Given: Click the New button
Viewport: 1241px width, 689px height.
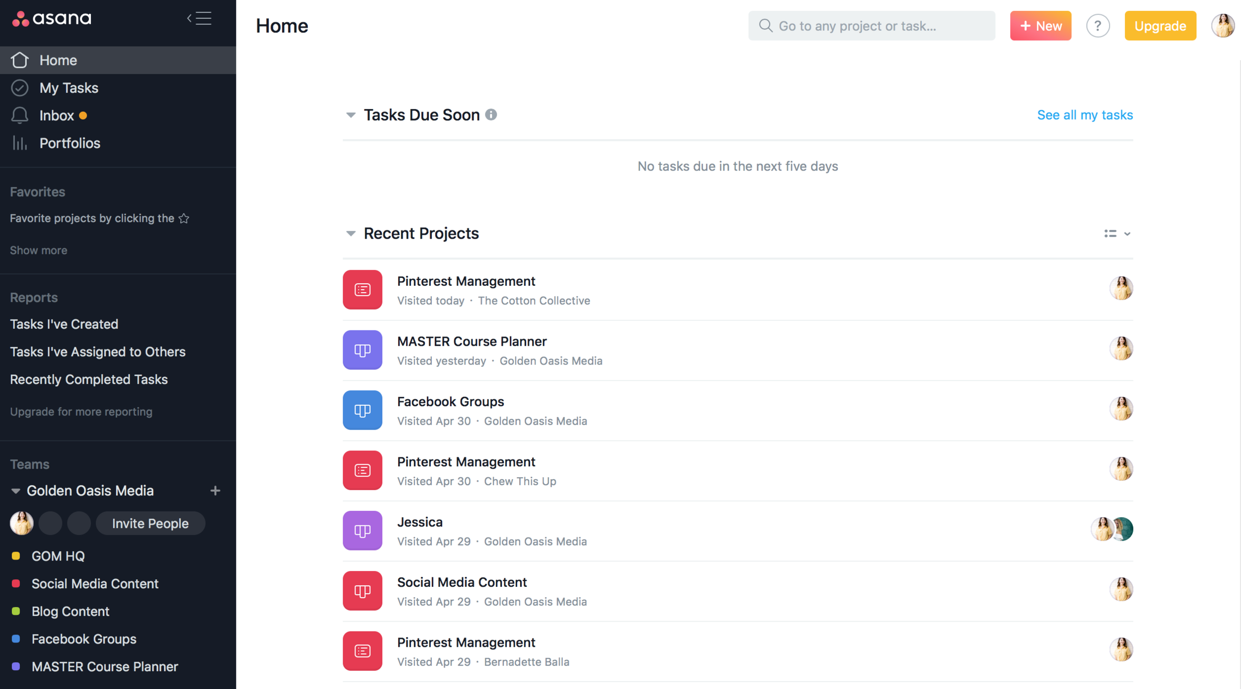Looking at the screenshot, I should pos(1040,26).
